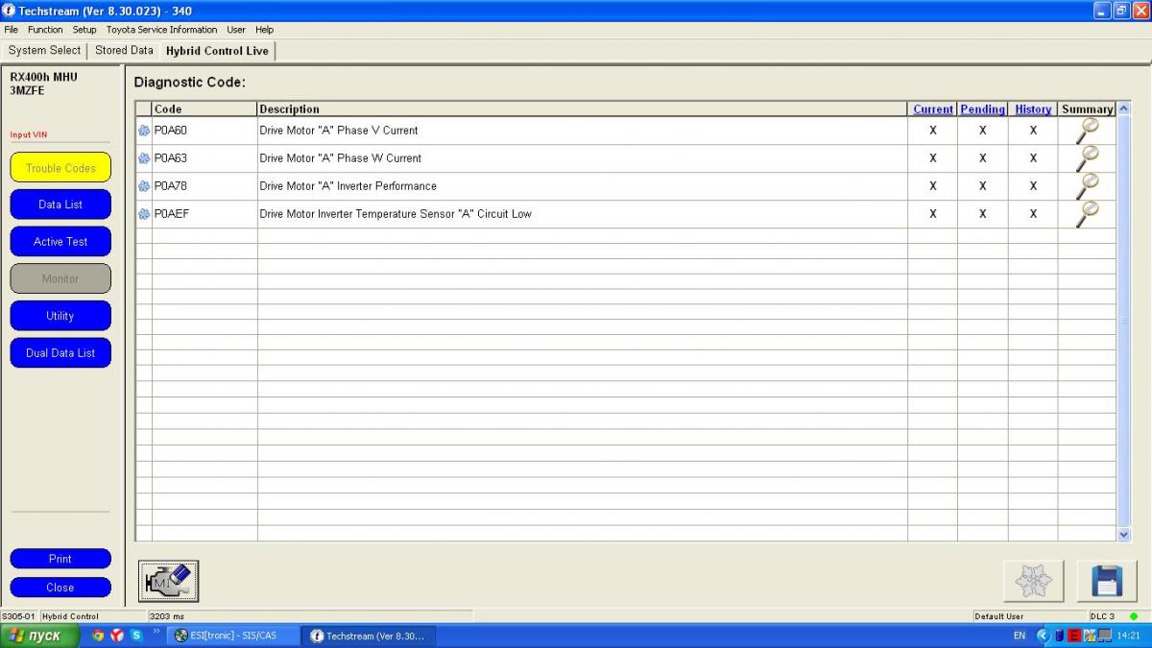Image resolution: width=1152 pixels, height=648 pixels.
Task: Click the Description column header
Action: [x=583, y=109]
